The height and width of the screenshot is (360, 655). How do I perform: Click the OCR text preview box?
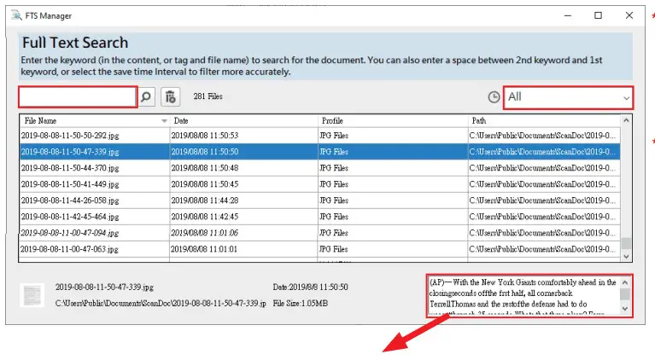pos(529,296)
